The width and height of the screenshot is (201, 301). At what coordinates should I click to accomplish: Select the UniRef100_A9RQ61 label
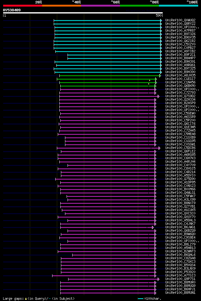click(180, 65)
